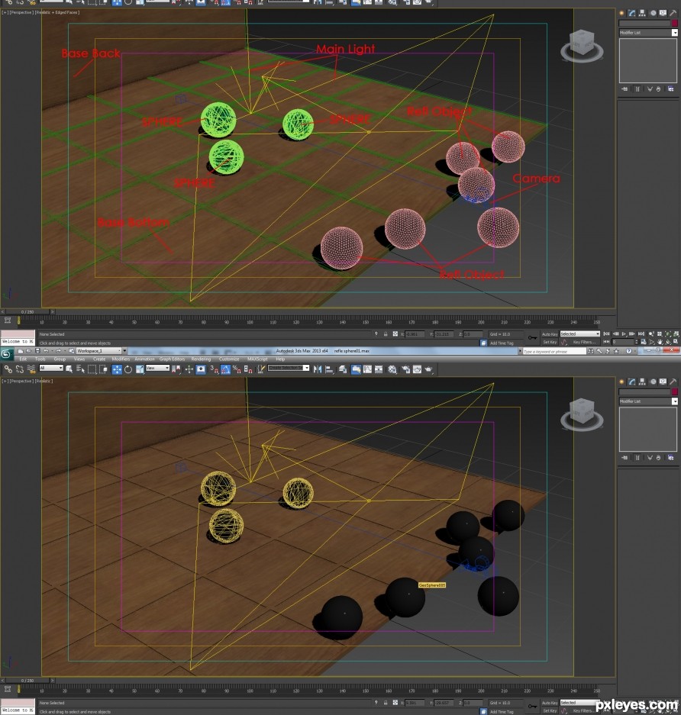The width and height of the screenshot is (681, 715).
Task: Toggle Spinner Snap on the toolbar
Action: (x=248, y=369)
